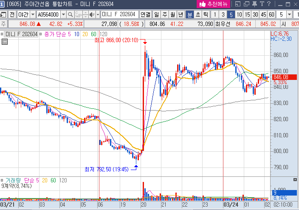Click the CP copy-paste icon

click(78, 14)
